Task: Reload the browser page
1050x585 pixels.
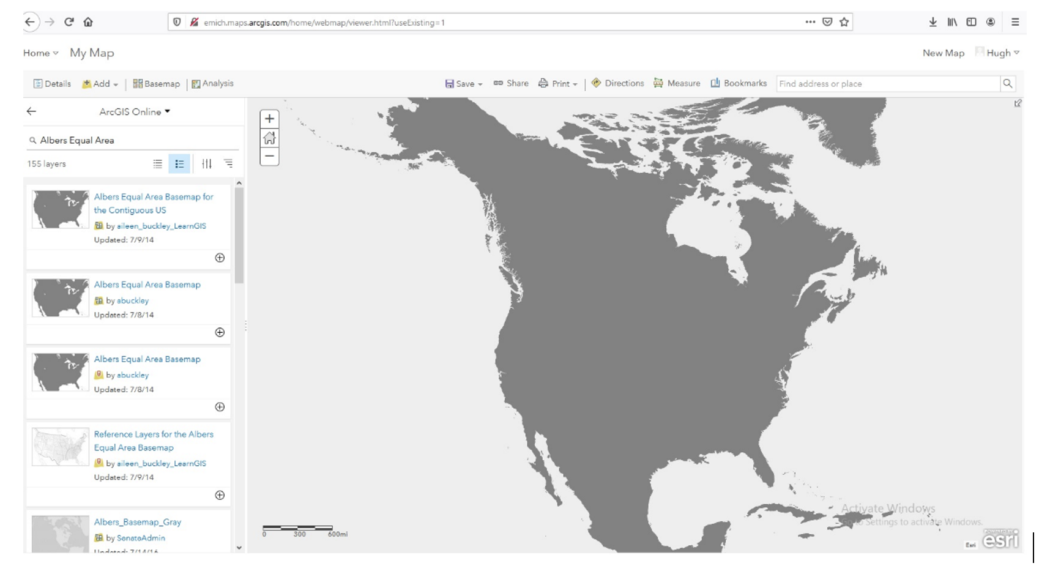Action: (x=69, y=22)
